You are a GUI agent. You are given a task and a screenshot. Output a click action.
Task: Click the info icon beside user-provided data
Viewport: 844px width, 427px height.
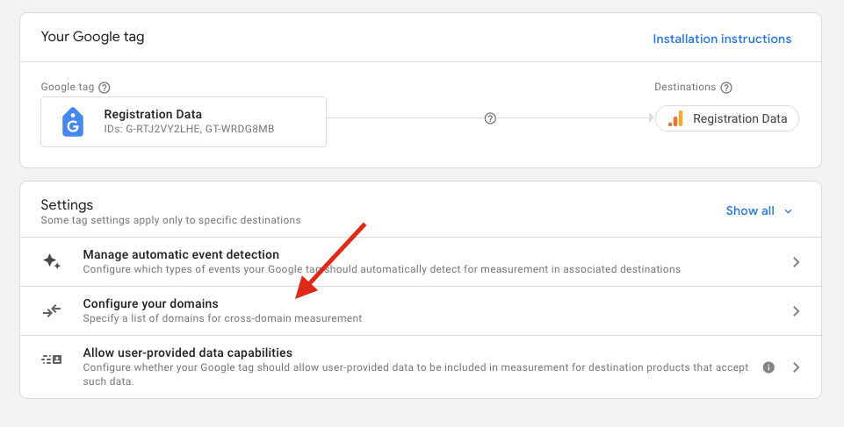(768, 367)
